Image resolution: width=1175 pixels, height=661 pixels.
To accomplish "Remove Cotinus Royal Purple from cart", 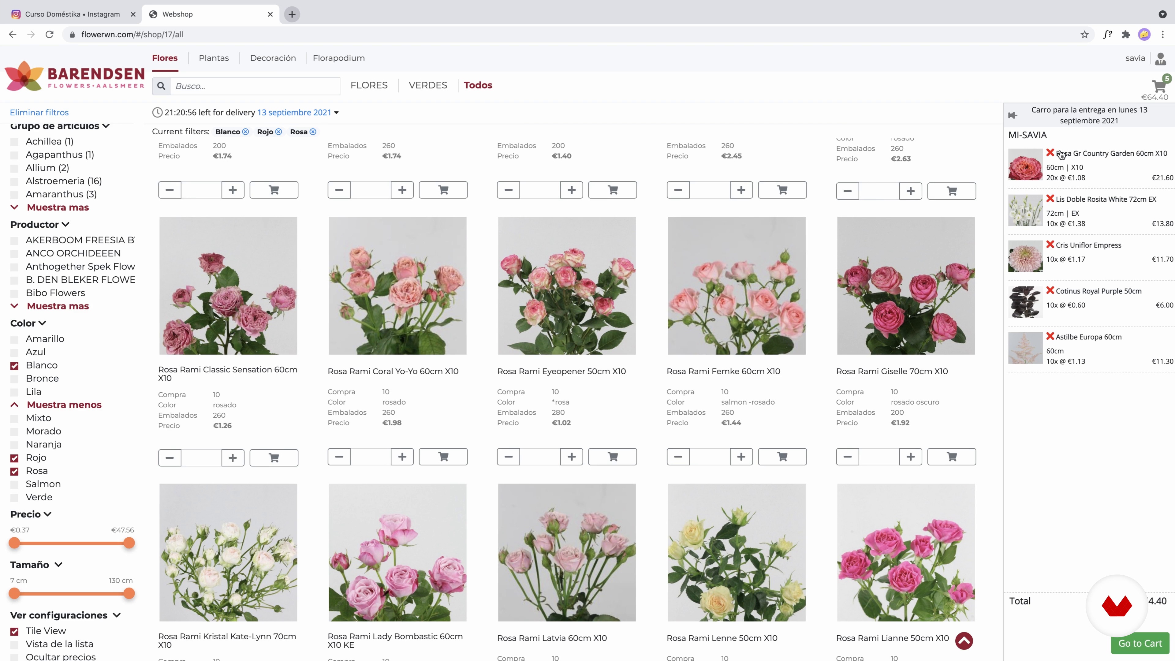I will pyautogui.click(x=1050, y=290).
